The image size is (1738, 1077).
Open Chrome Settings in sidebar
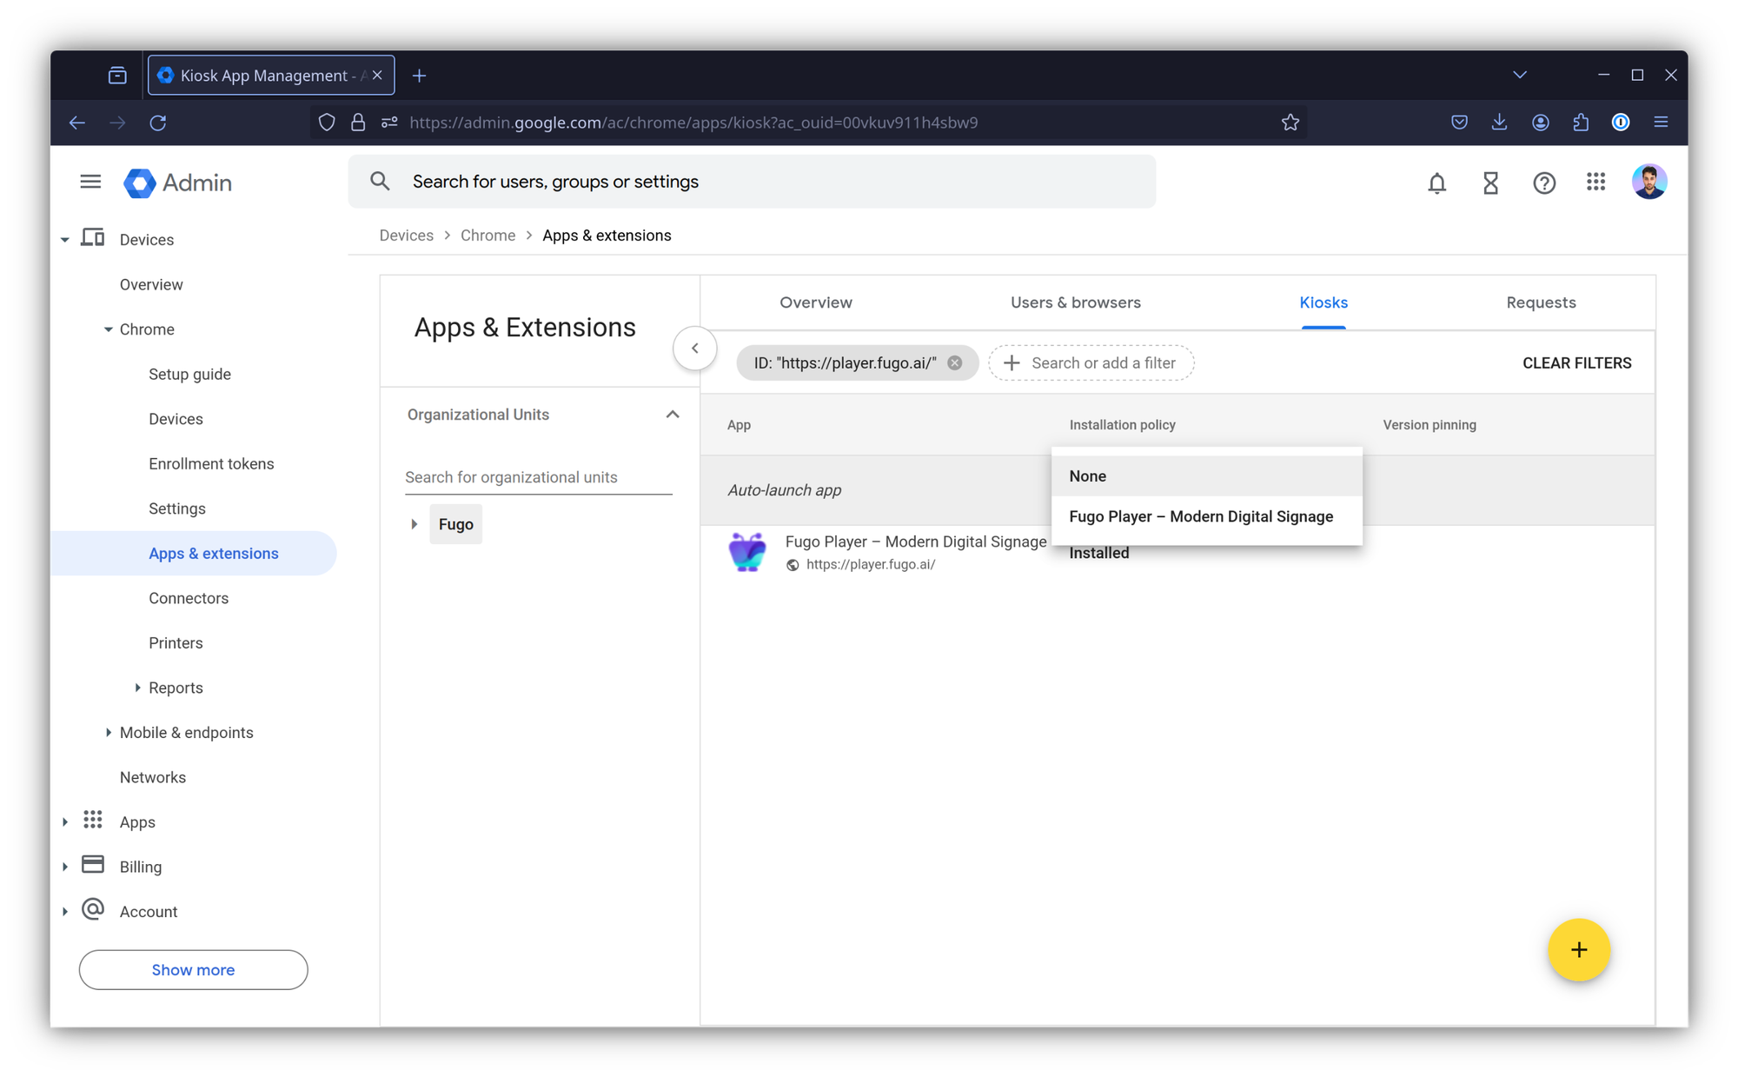pos(177,509)
